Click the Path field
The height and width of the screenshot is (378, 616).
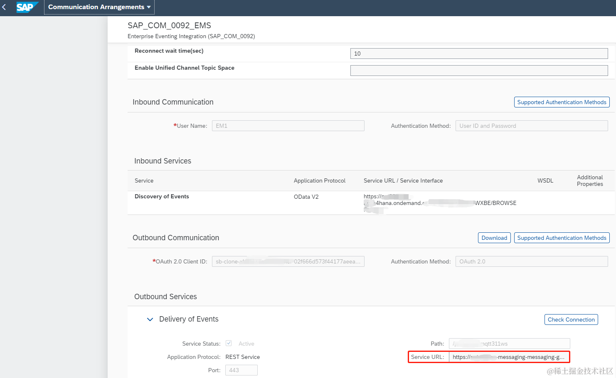click(509, 344)
